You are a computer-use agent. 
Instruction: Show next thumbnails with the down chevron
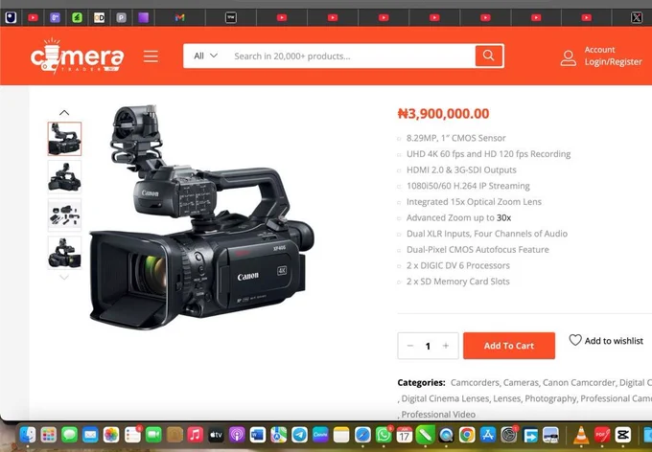point(64,277)
